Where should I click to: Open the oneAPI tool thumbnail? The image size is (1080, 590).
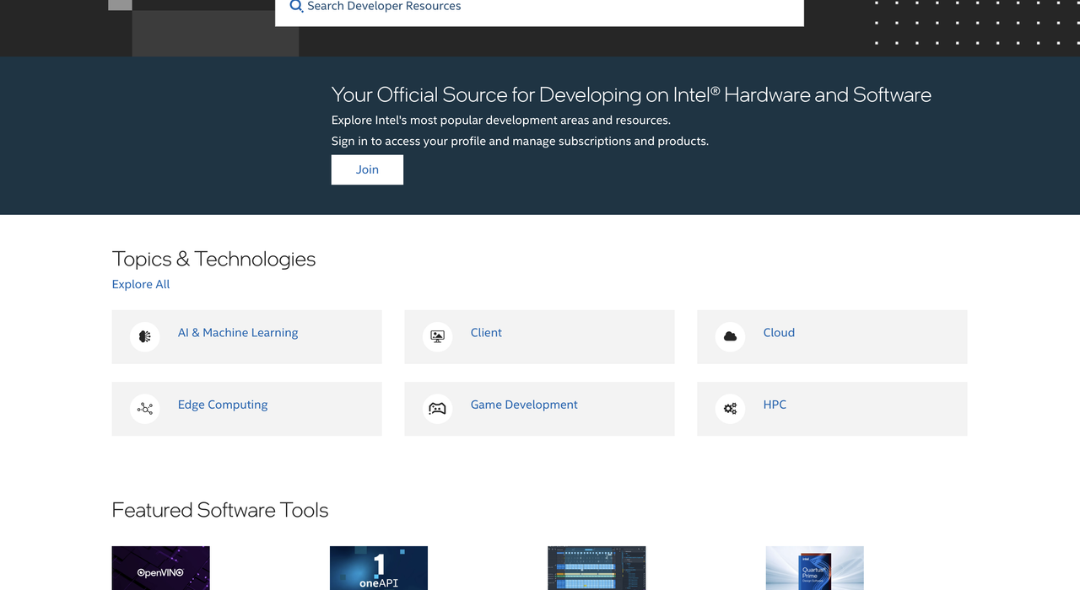point(379,568)
